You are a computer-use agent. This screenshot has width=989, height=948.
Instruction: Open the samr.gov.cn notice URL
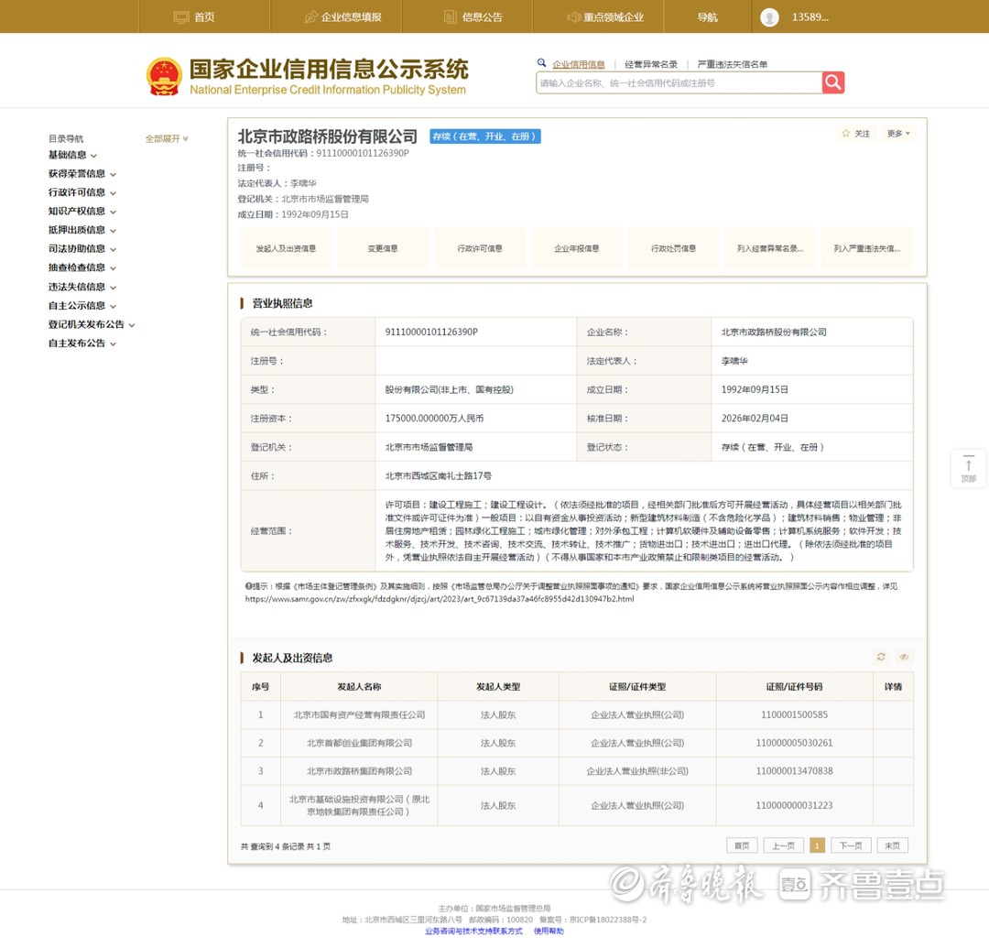pos(440,599)
